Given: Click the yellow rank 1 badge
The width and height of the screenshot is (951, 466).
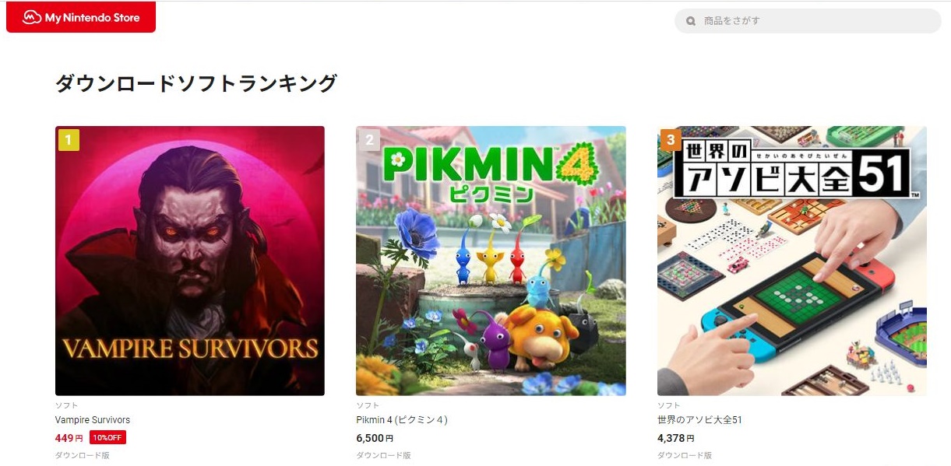Looking at the screenshot, I should tap(69, 140).
